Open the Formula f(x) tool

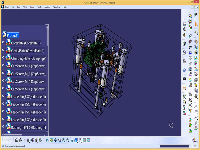click(17, 140)
